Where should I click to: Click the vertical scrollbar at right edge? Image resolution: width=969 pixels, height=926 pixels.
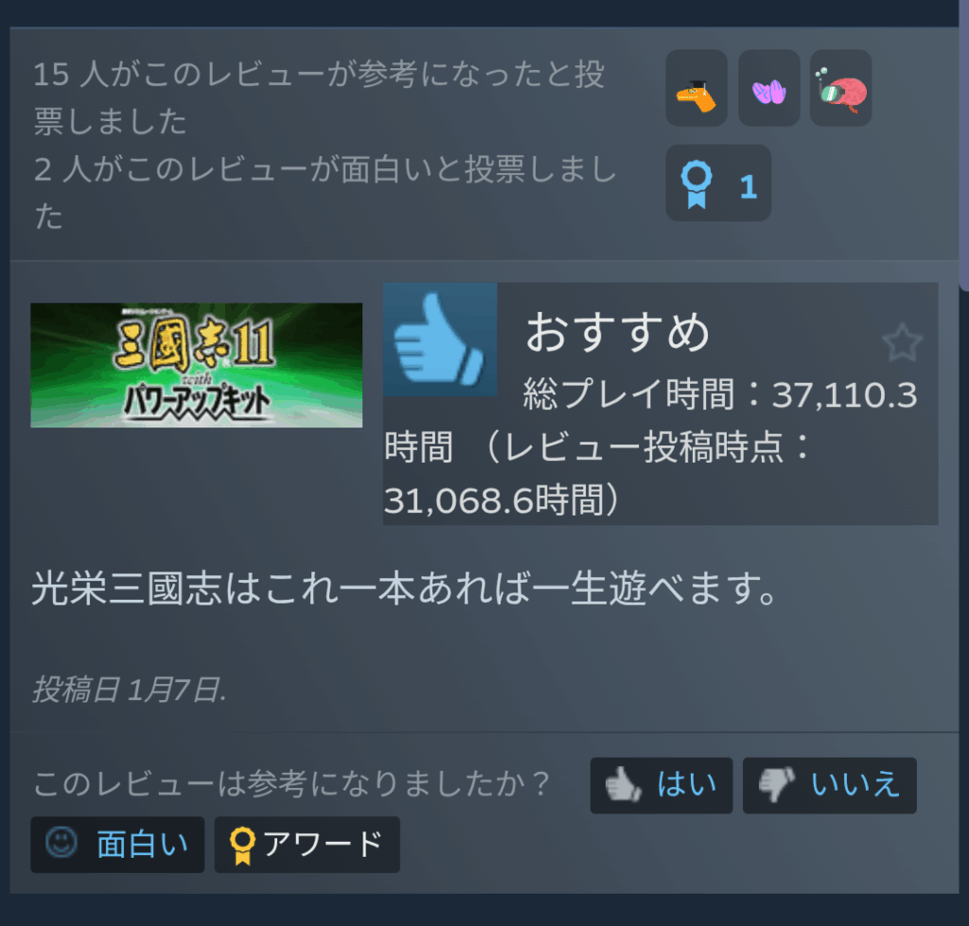pyautogui.click(x=964, y=145)
